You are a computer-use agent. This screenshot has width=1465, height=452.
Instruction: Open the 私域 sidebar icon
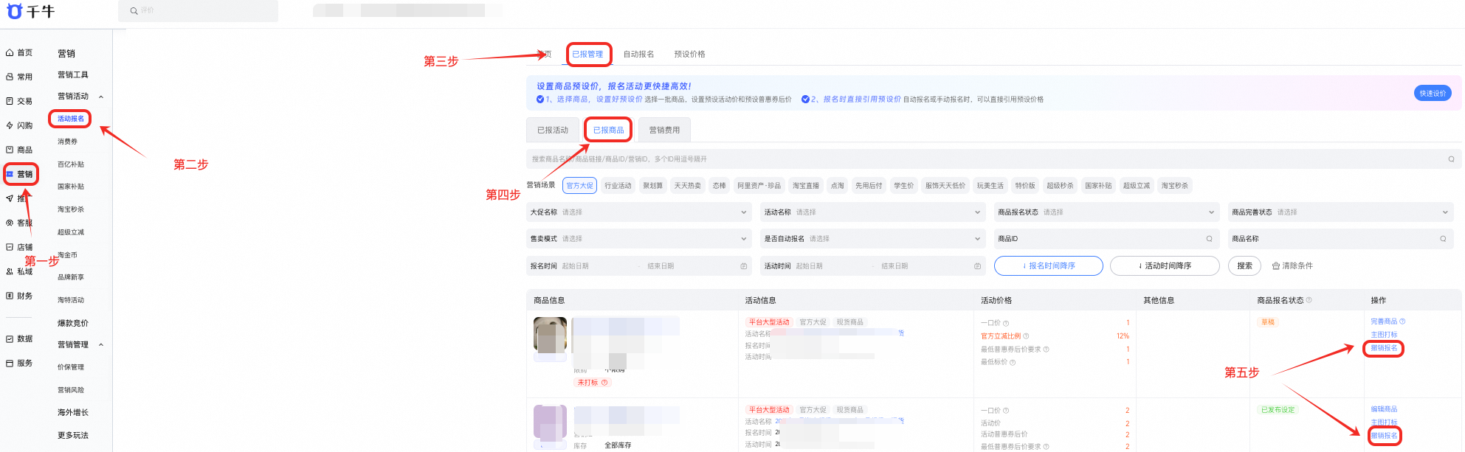[x=10, y=271]
